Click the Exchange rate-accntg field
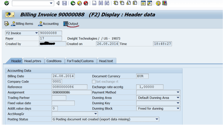 point(150,87)
